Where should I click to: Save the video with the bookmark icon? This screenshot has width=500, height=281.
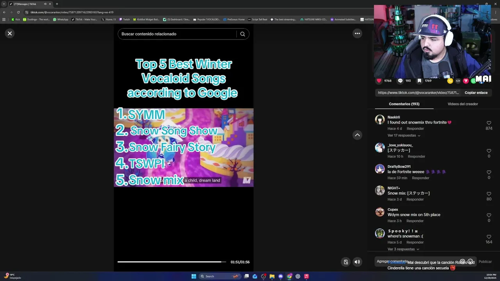tap(419, 81)
